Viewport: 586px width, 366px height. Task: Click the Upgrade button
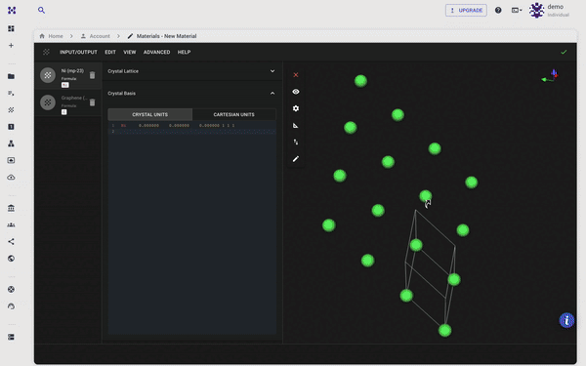click(x=466, y=11)
